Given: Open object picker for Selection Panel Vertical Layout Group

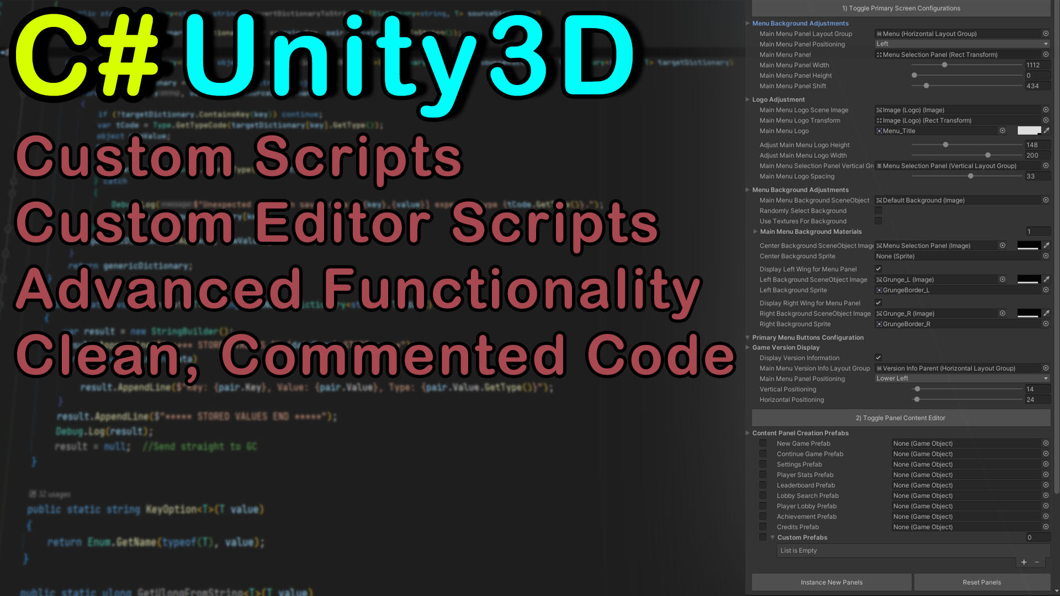Looking at the screenshot, I should point(1046,166).
